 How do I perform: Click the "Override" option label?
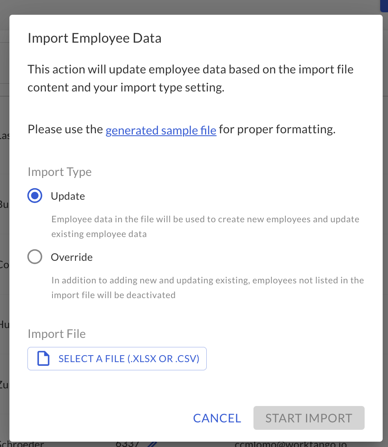pos(72,257)
